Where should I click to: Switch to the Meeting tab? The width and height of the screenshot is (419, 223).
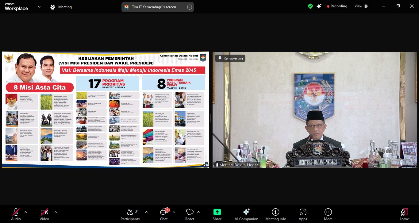[61, 7]
